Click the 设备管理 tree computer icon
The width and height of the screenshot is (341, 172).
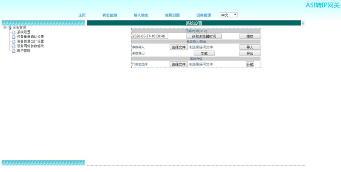click(9, 28)
